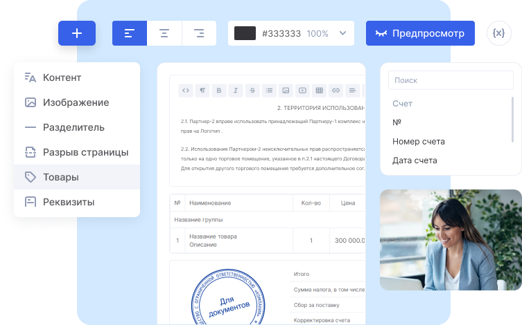Select left alignment toggle
The image size is (522, 325).
click(x=129, y=33)
